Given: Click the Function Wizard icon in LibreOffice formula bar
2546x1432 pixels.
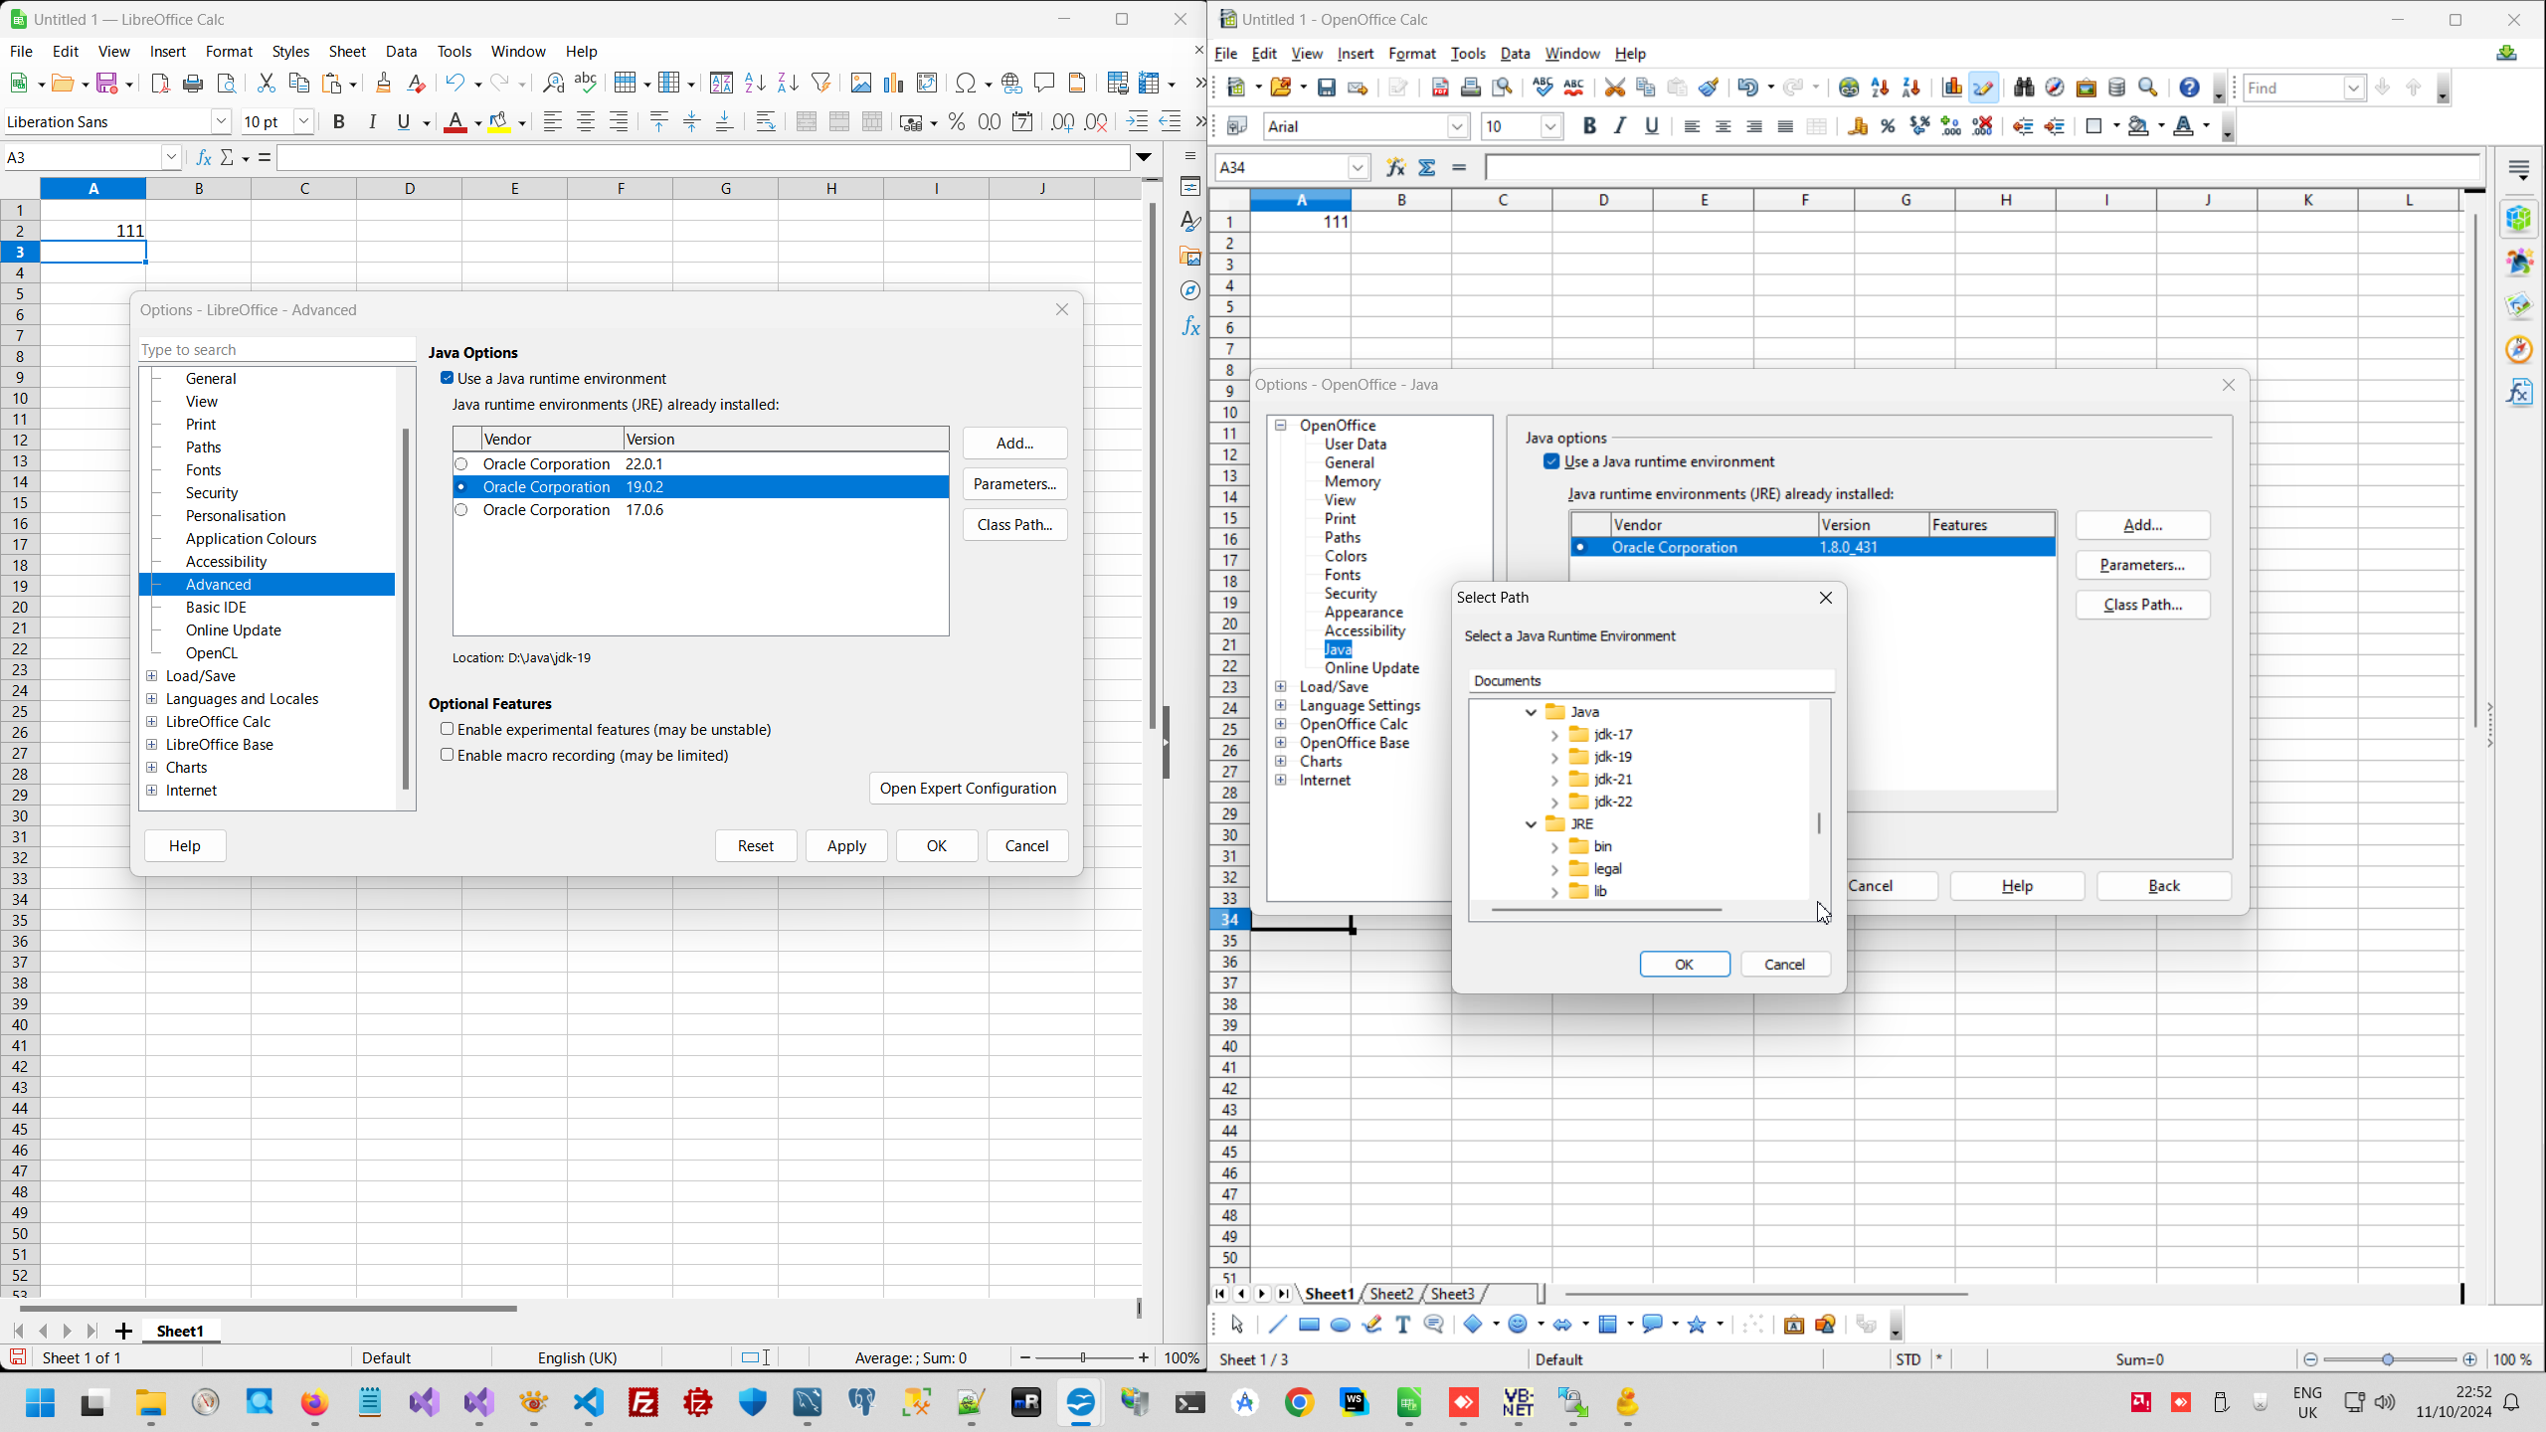Looking at the screenshot, I should (204, 157).
